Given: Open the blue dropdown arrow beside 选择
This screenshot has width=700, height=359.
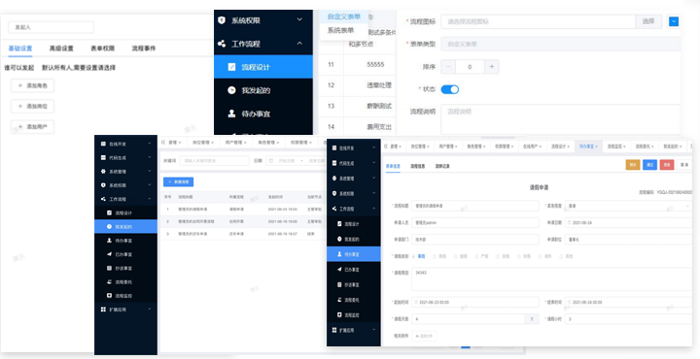Looking at the screenshot, I should [x=673, y=21].
